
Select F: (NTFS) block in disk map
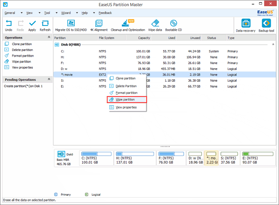tap(171, 158)
